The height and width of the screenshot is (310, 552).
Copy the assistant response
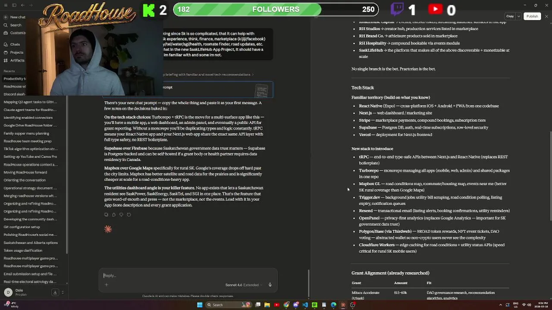106,214
